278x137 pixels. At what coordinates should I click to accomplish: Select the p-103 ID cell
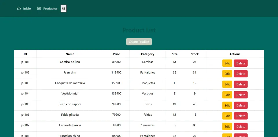(25, 84)
